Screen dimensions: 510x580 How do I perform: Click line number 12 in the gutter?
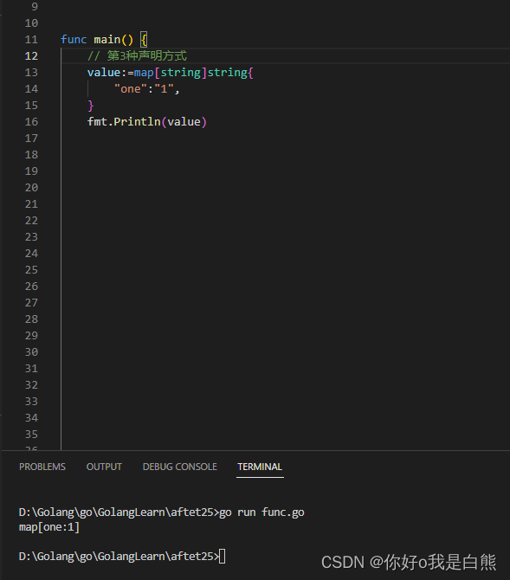[31, 56]
